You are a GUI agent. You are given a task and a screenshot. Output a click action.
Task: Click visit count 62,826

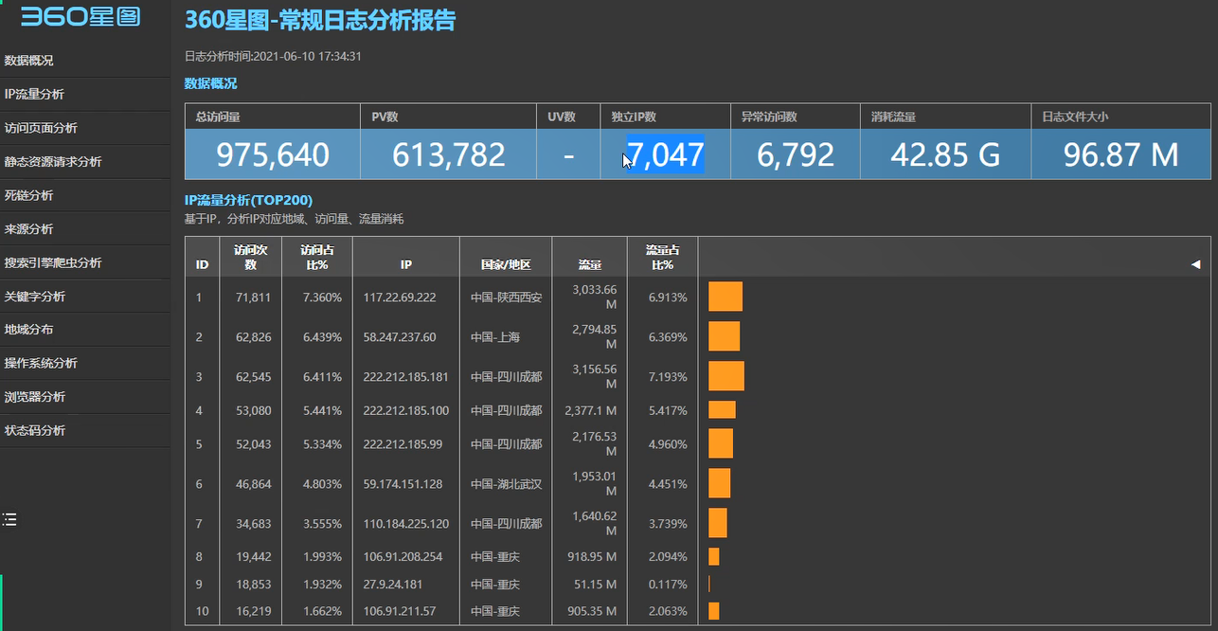253,337
